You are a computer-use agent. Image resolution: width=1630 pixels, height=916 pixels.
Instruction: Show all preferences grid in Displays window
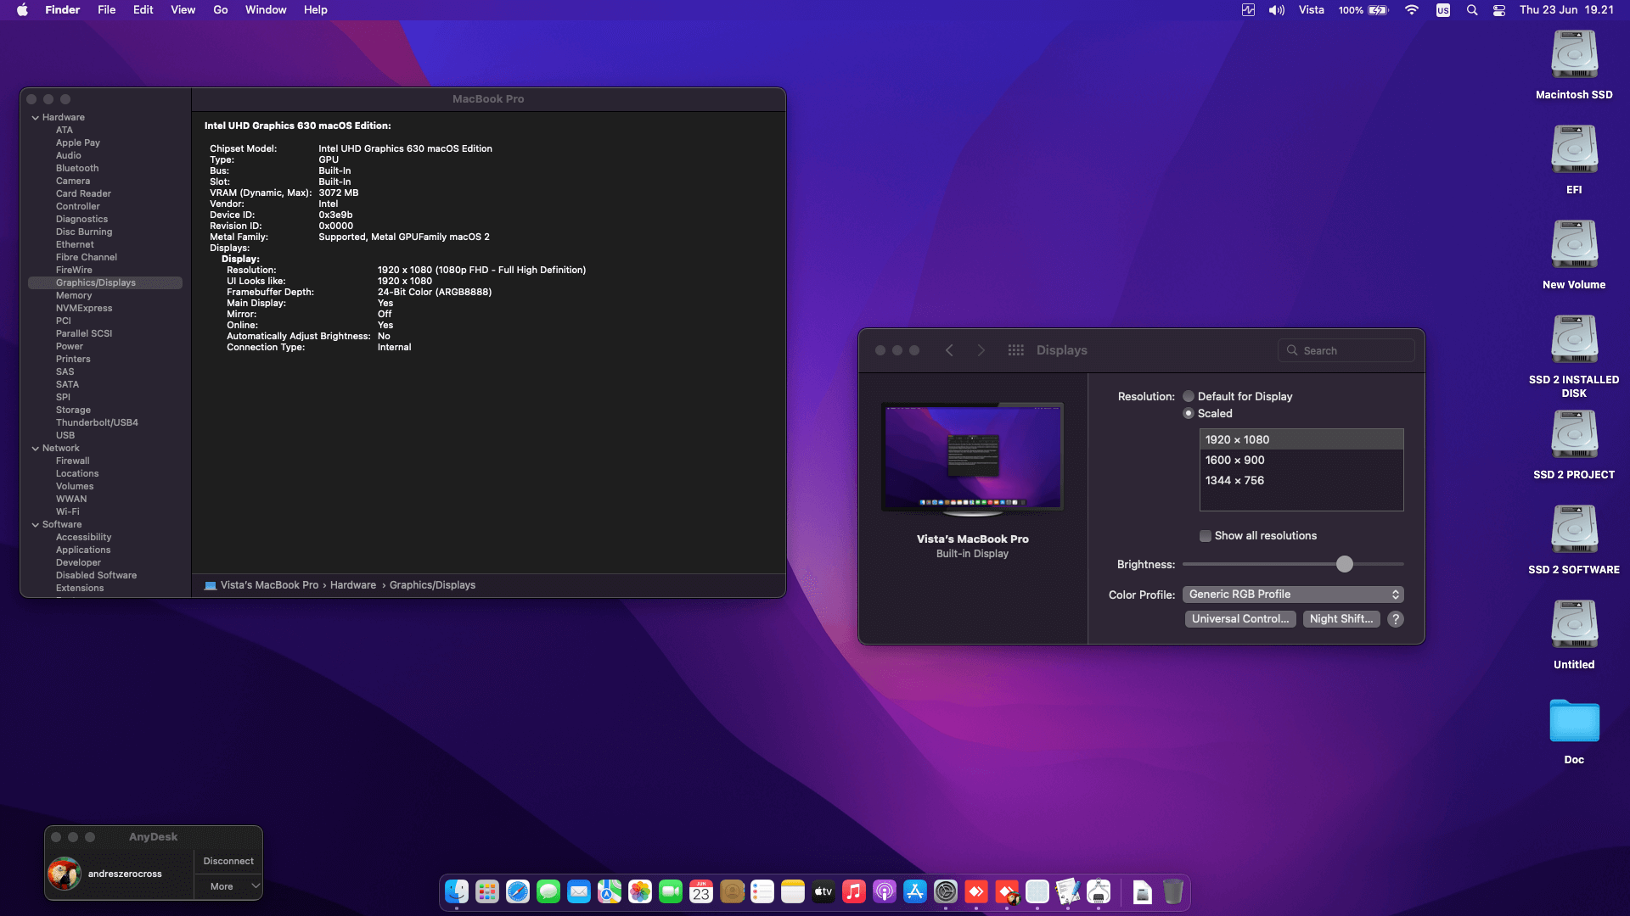[1015, 350]
